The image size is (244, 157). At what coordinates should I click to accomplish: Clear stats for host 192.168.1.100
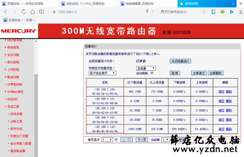coord(221,92)
